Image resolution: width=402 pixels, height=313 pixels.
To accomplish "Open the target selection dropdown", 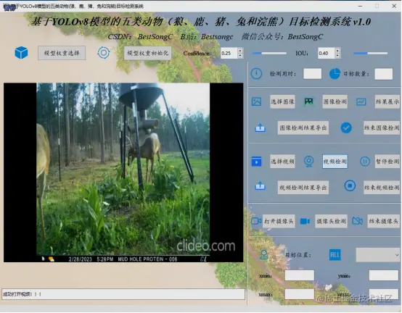I will click(378, 255).
